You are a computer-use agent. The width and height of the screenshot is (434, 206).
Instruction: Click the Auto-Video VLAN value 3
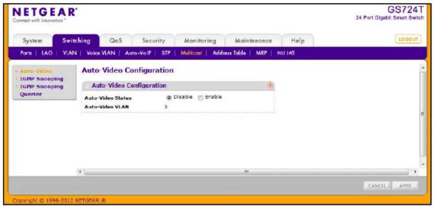166,107
